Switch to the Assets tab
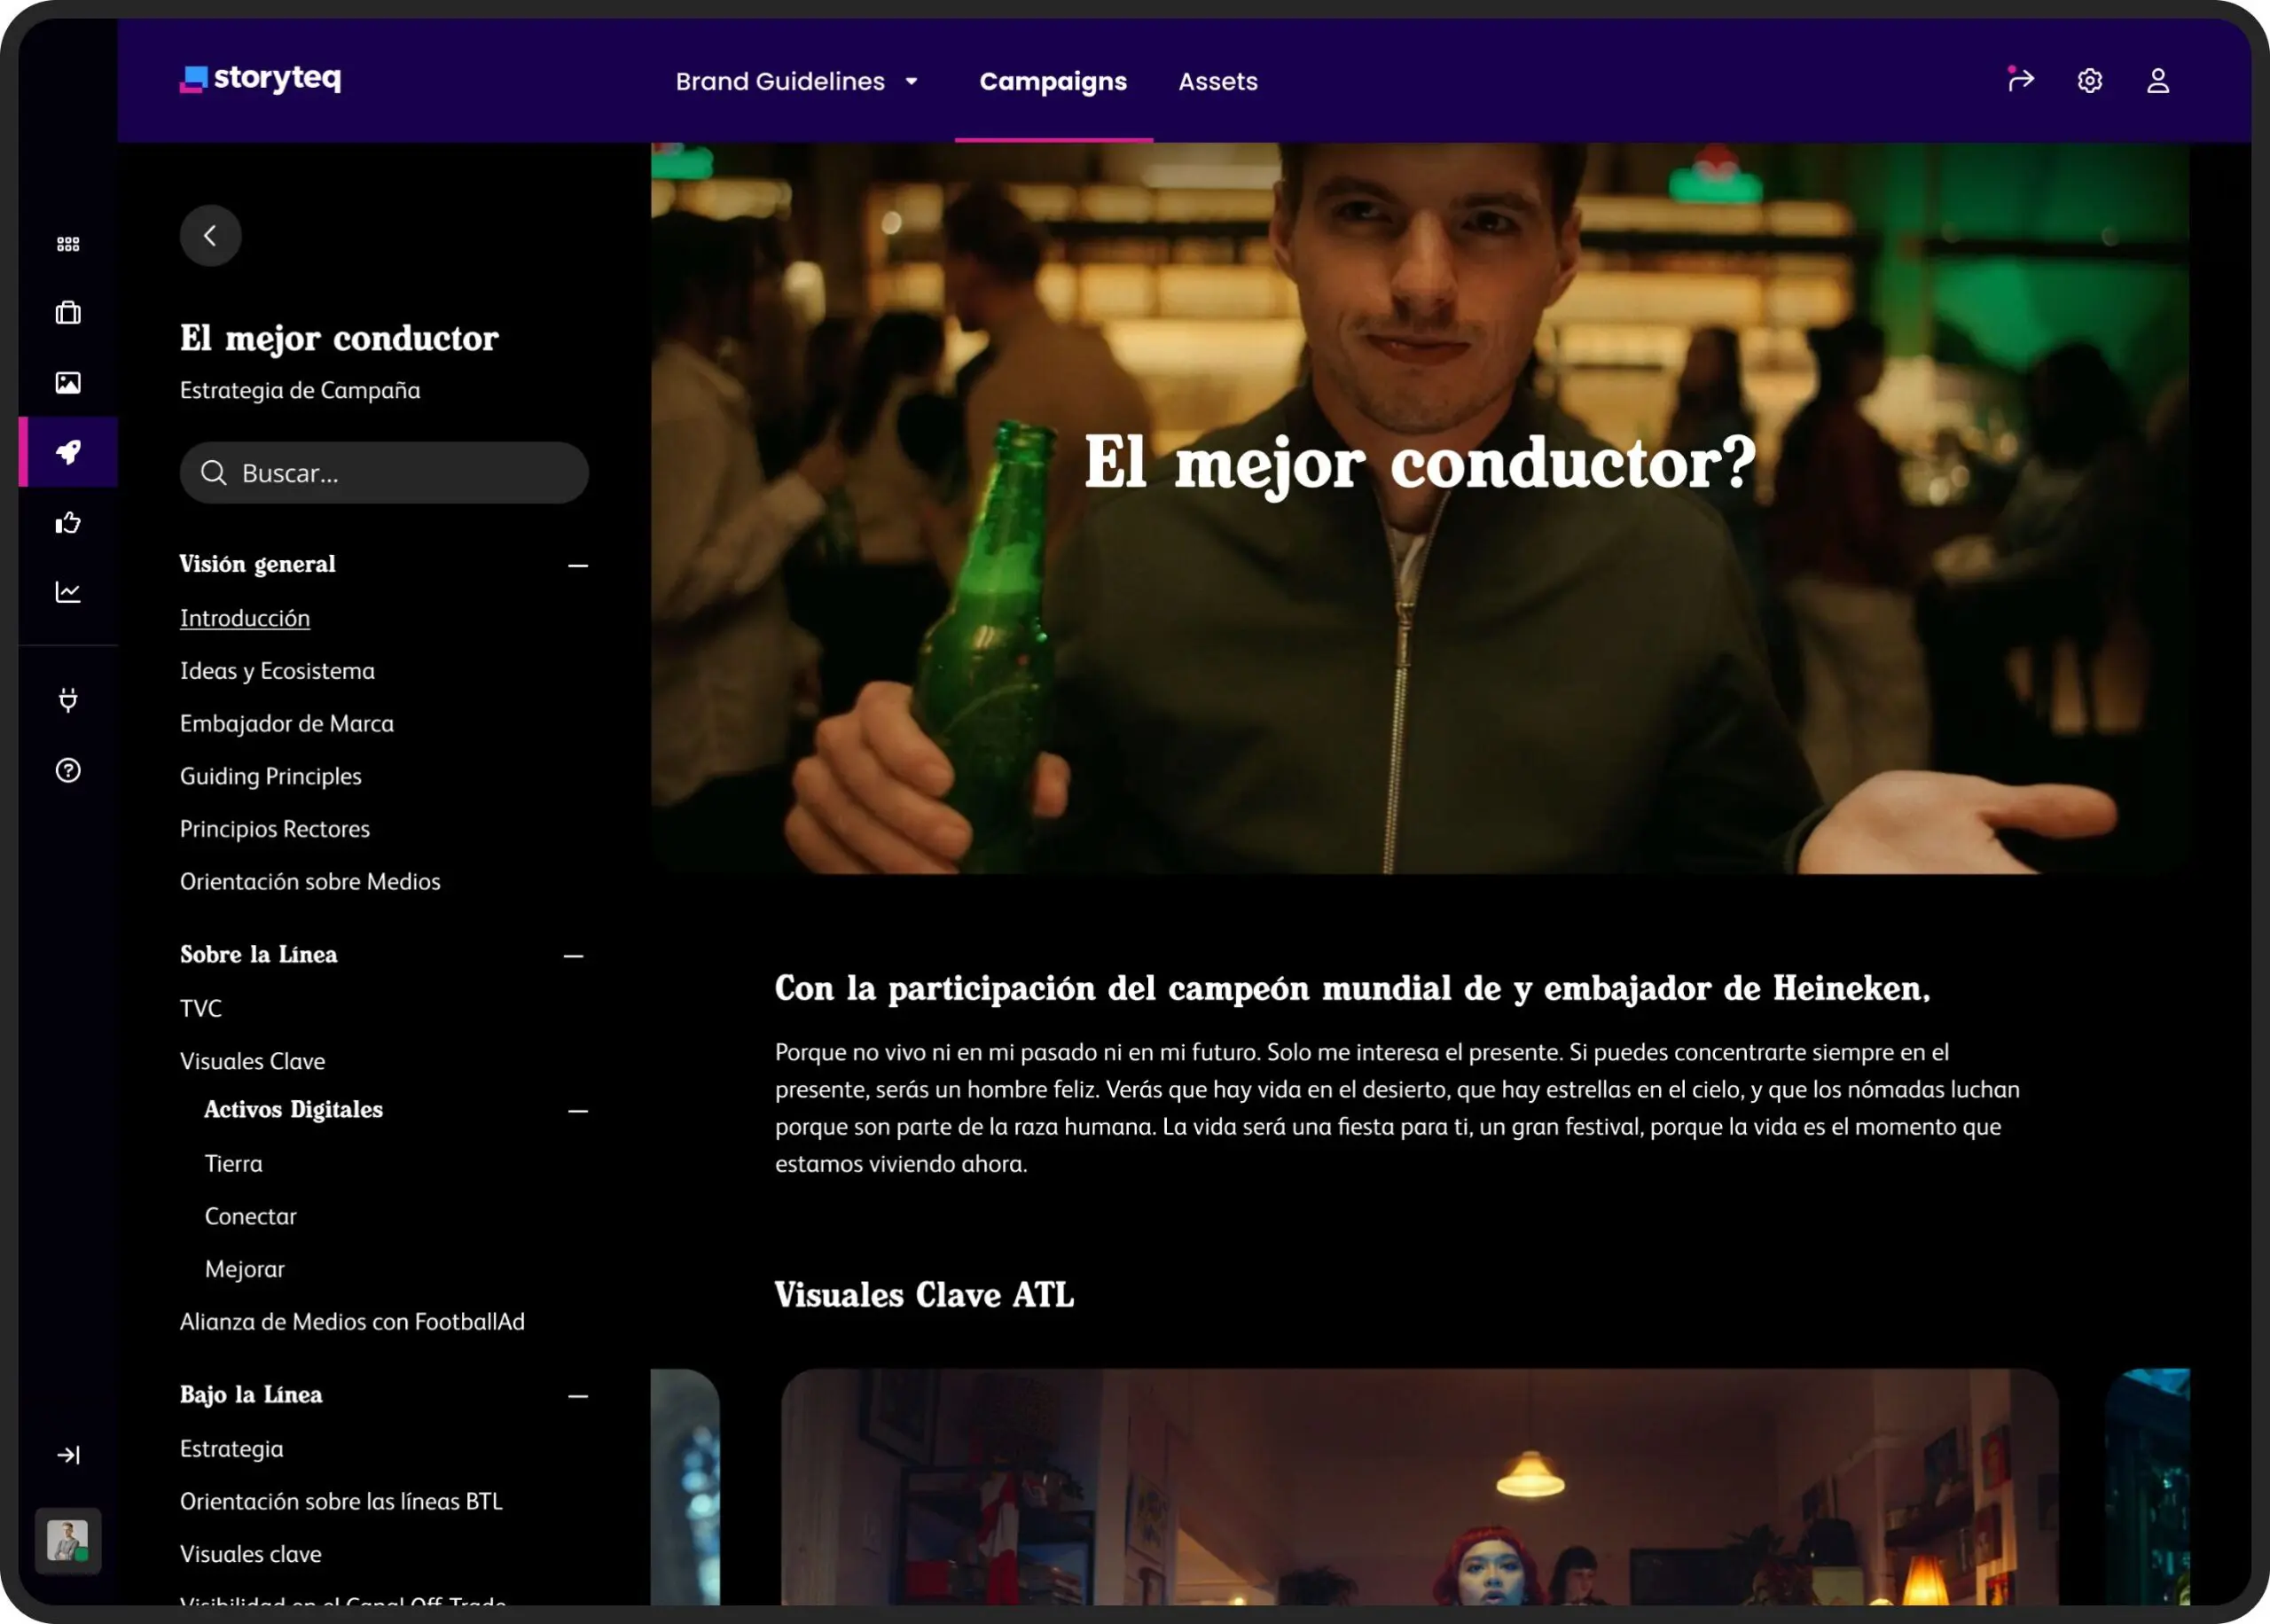The height and width of the screenshot is (1624, 2270). (1218, 81)
